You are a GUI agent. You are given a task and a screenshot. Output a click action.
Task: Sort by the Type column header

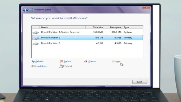(133, 27)
